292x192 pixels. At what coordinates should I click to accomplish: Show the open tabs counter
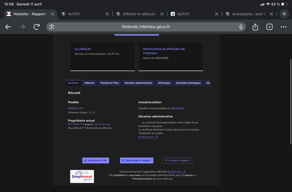coord(269,27)
